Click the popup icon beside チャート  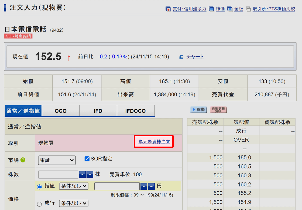181,57
